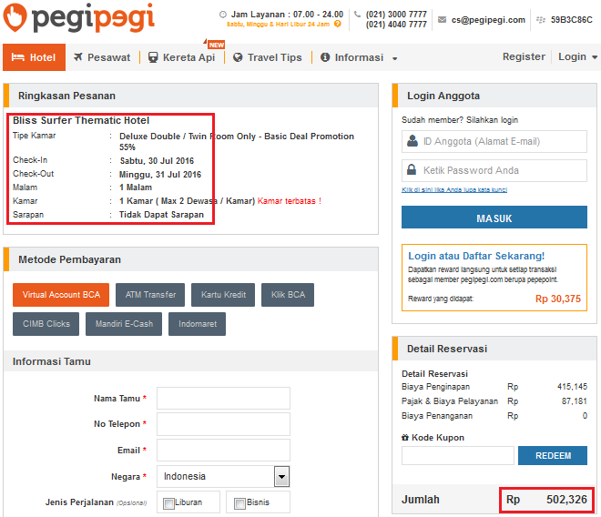The image size is (601, 517).
Task: Focus the ID Anggota email field
Action: pyautogui.click(x=494, y=141)
